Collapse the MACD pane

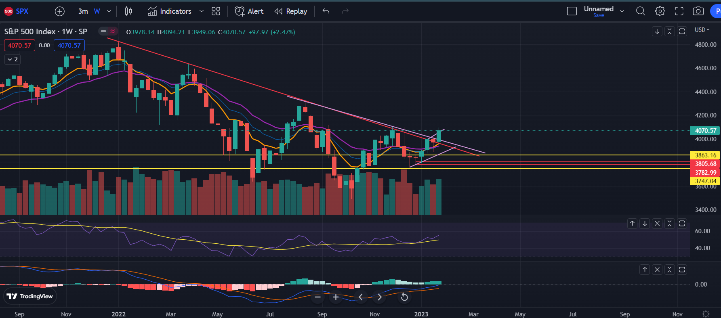(x=670, y=270)
